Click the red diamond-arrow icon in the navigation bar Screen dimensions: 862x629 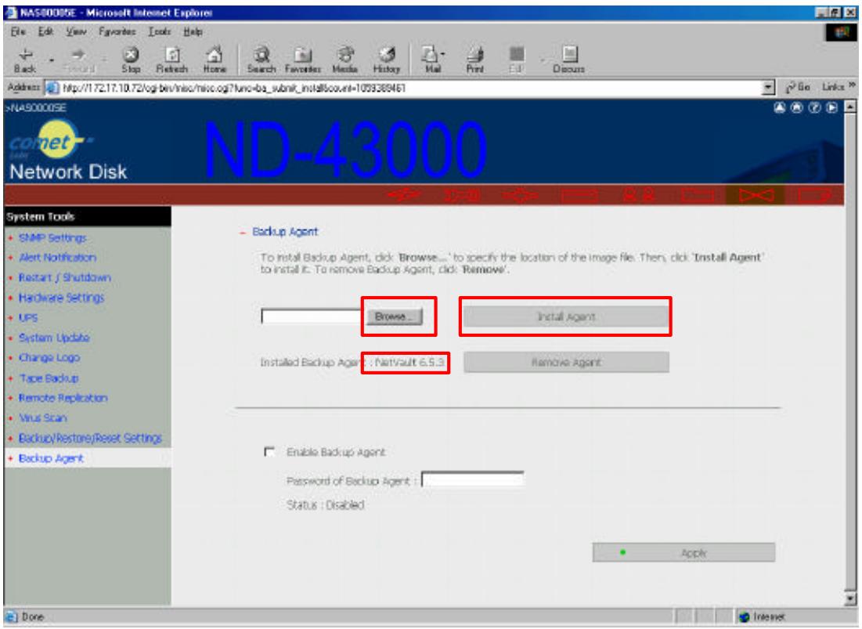(521, 194)
